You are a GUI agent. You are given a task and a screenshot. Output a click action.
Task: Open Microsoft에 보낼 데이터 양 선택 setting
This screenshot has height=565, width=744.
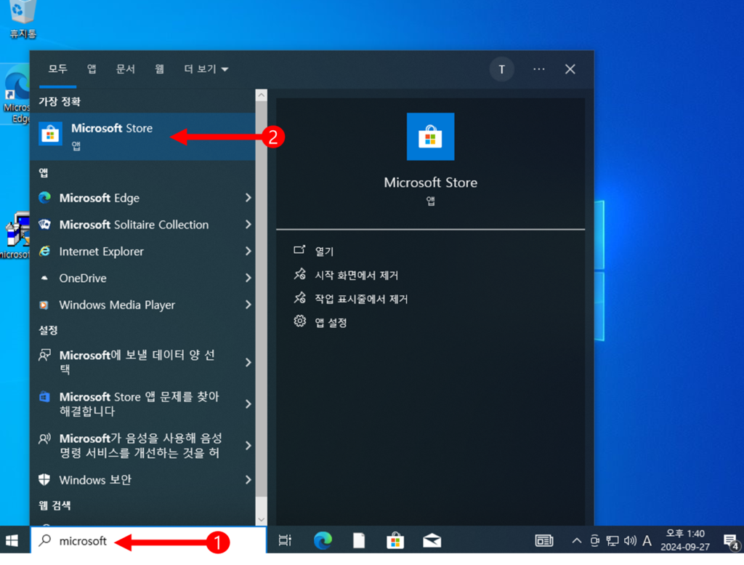(x=137, y=362)
